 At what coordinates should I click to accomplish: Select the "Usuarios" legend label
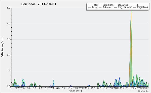tap(123, 5)
